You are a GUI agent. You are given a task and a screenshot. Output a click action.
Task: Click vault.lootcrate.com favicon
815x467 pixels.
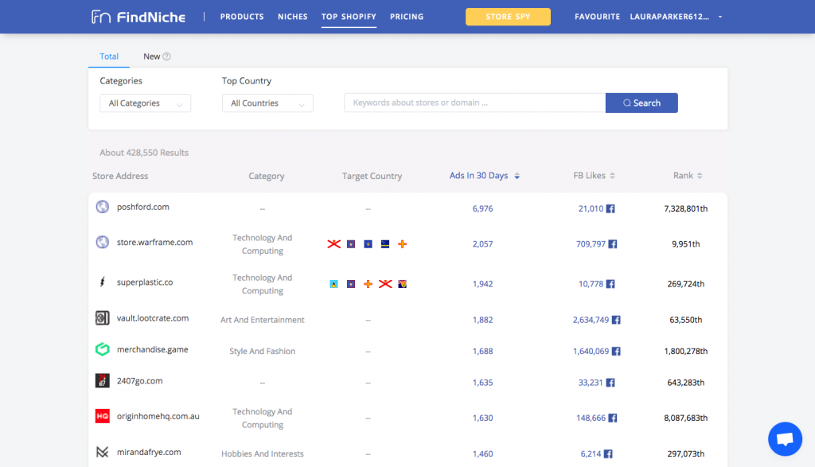[x=103, y=318]
